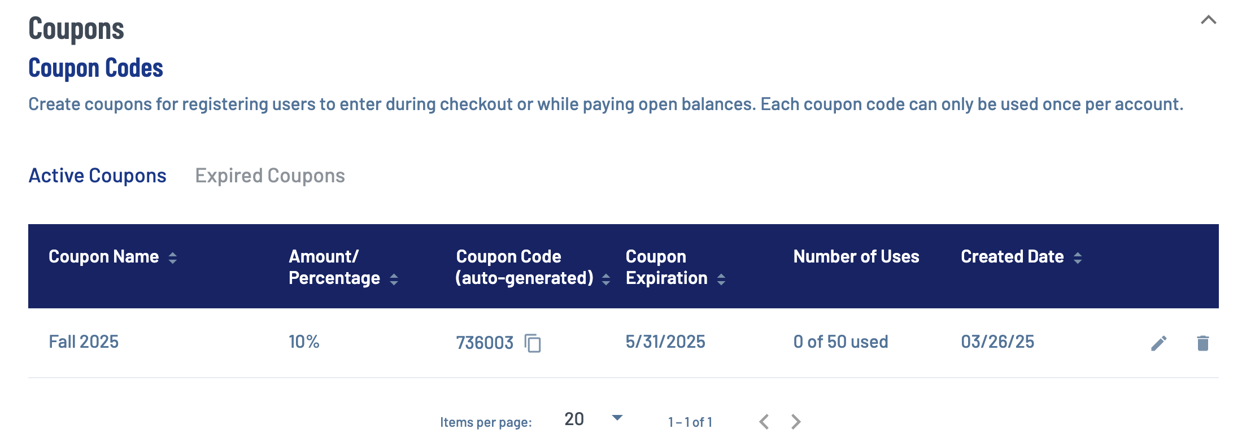Select the Active Coupons tab
Screen dimensions: 1255x446
tap(98, 176)
